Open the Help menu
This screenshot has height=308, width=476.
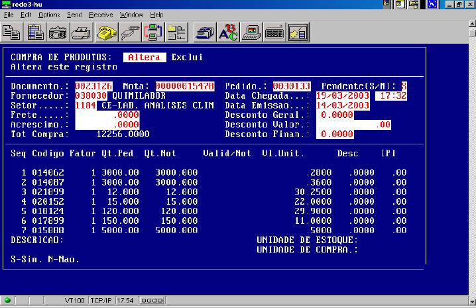coord(156,15)
